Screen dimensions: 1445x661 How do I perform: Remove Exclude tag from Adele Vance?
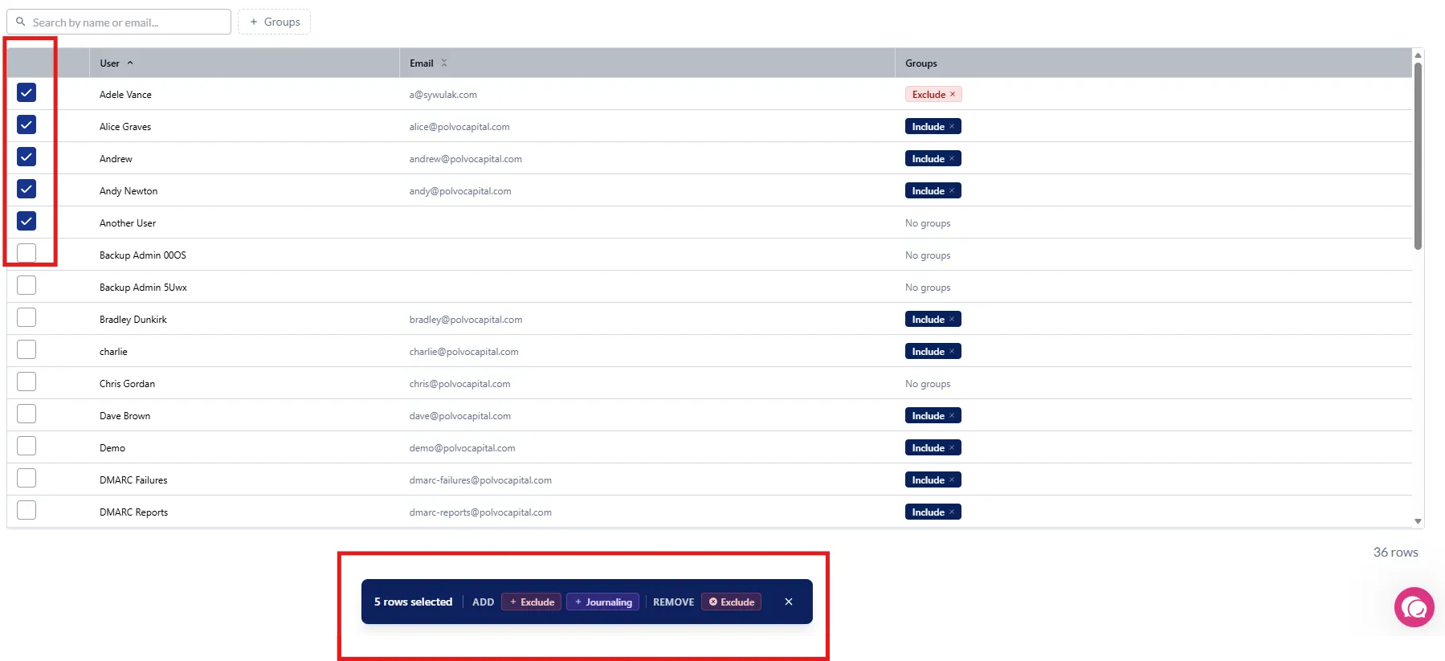953,95
